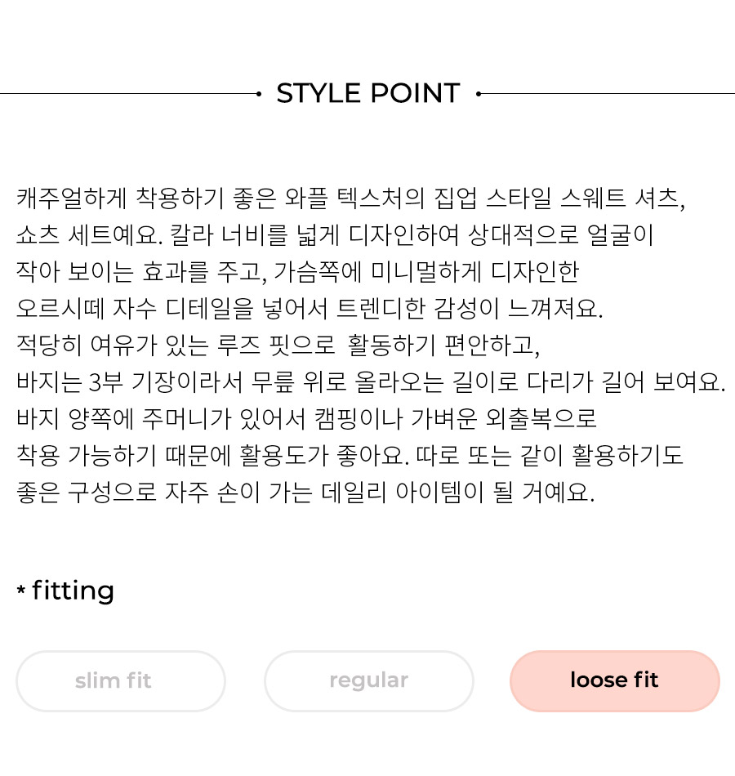Click the dot right of STYLE POINT

(x=478, y=94)
